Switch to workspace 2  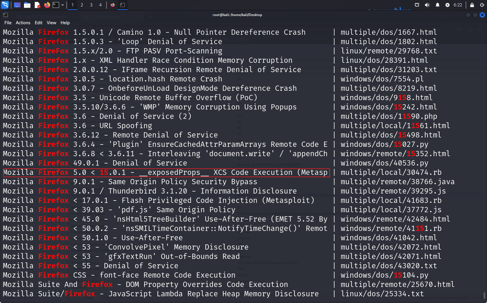coord(82,5)
